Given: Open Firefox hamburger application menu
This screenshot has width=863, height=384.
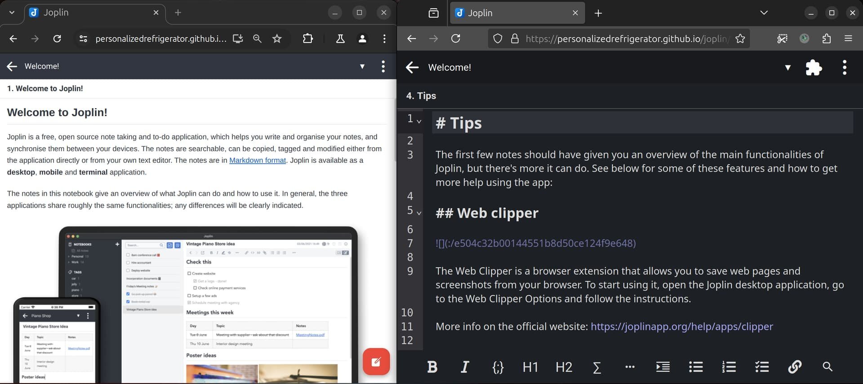Looking at the screenshot, I should 848,39.
